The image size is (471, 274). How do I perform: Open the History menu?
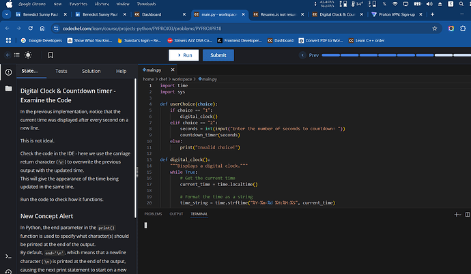(x=102, y=4)
